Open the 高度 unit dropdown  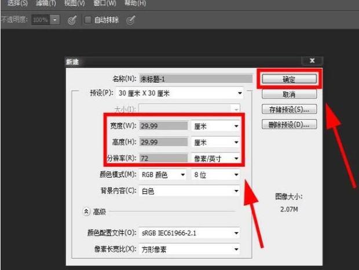tap(215, 142)
